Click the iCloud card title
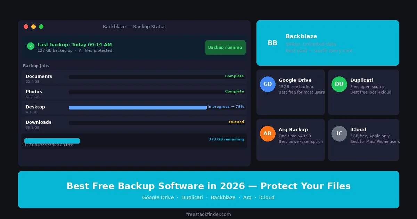The image size is (417, 219). (358, 129)
